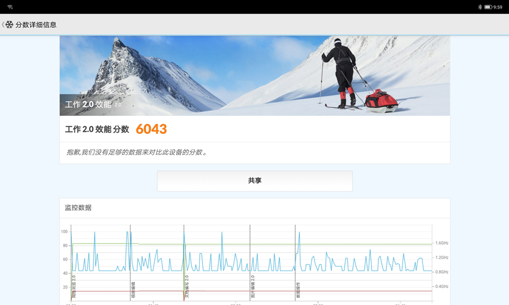Tap the 40 value on left axis

tap(65, 273)
